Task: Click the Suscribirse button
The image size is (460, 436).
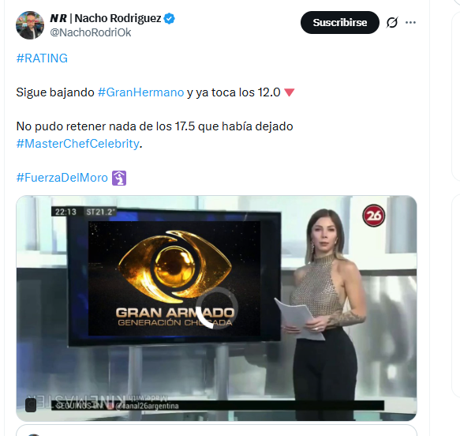Action: tap(340, 23)
